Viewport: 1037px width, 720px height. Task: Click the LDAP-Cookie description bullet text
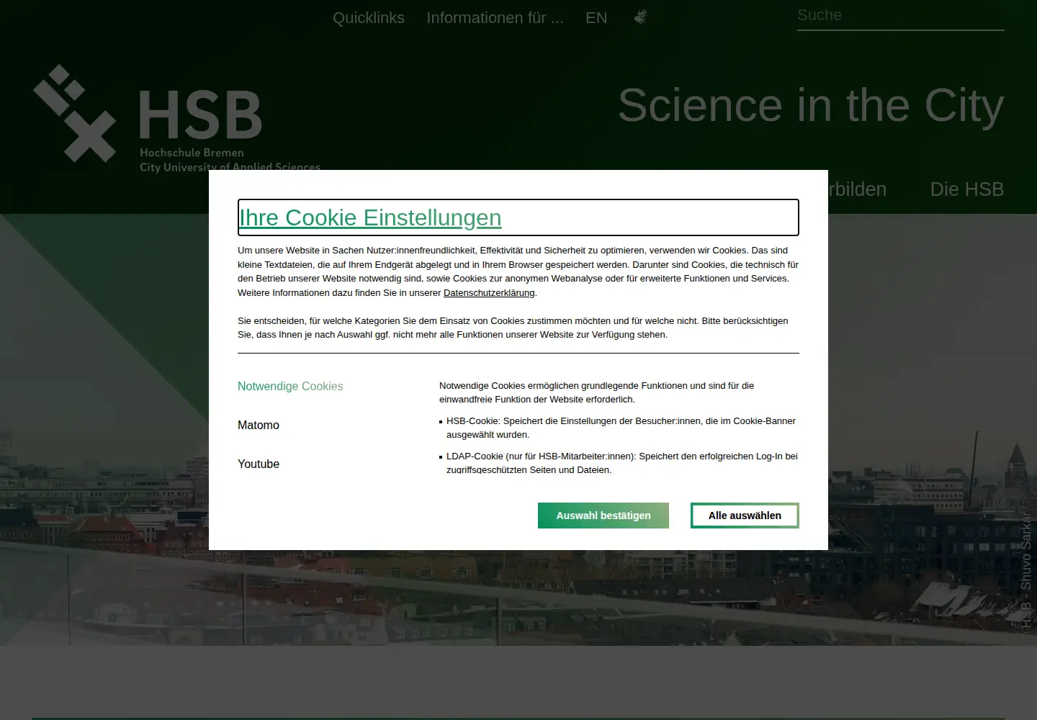coord(622,463)
